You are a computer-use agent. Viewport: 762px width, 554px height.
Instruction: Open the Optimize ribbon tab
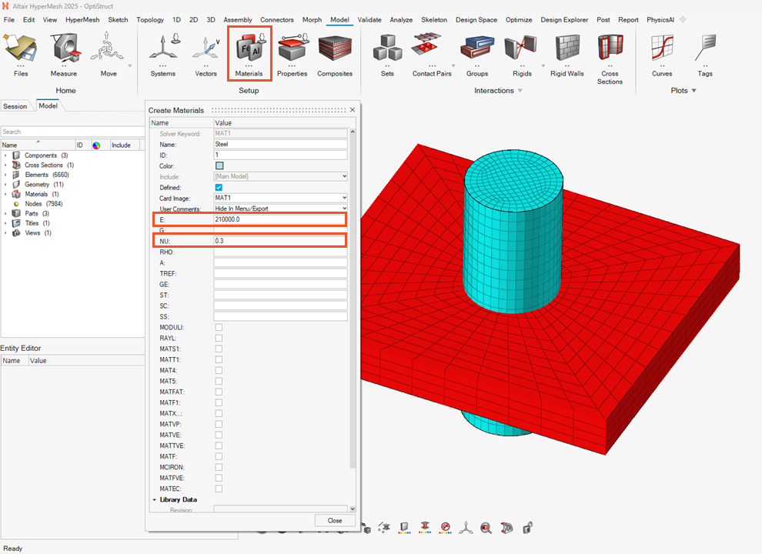519,20
